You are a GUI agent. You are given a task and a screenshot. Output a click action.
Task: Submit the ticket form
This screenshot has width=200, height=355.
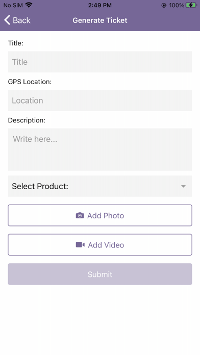point(100,274)
